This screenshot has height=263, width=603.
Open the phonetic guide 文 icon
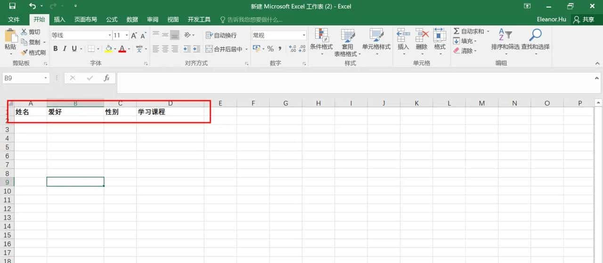point(139,49)
